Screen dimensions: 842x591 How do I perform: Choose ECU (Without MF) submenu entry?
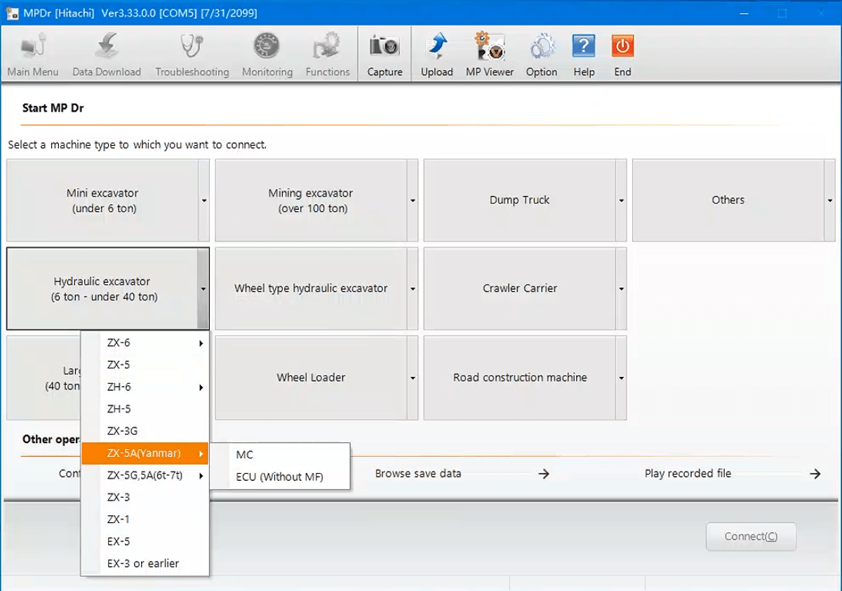279,477
